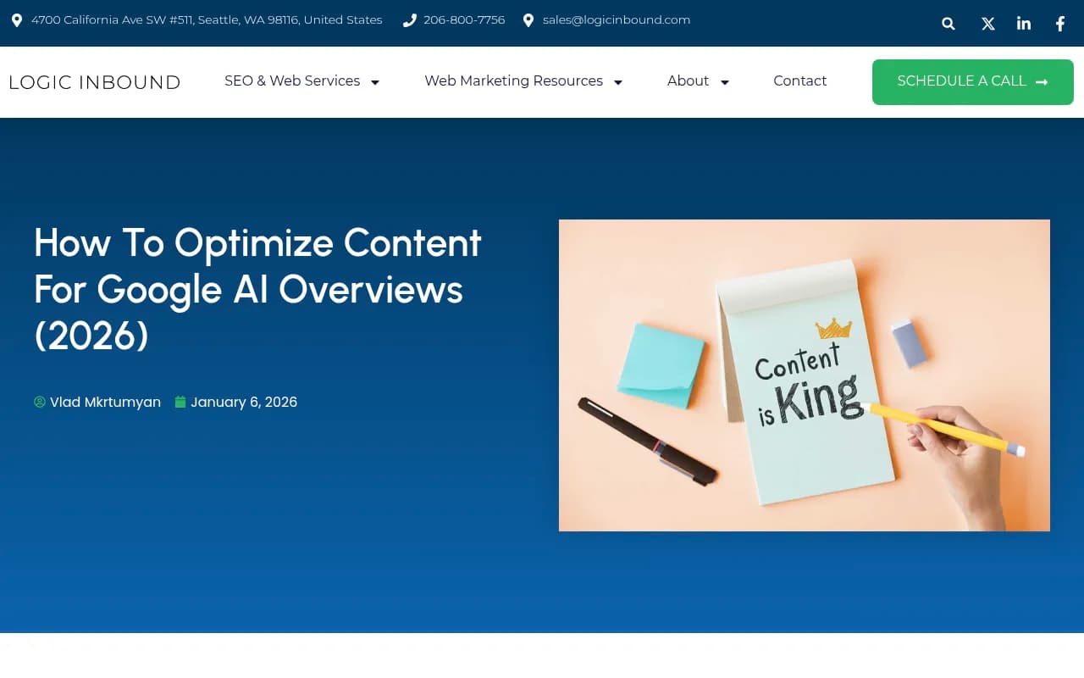Visit the X (Twitter) profile icon
This screenshot has height=678, width=1084.
987,24
